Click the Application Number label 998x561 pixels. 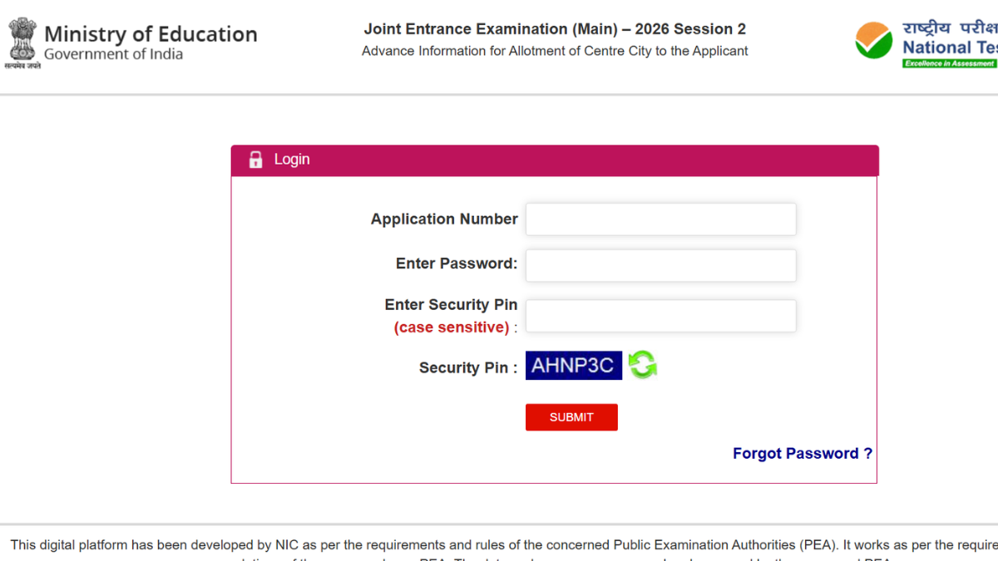(444, 219)
